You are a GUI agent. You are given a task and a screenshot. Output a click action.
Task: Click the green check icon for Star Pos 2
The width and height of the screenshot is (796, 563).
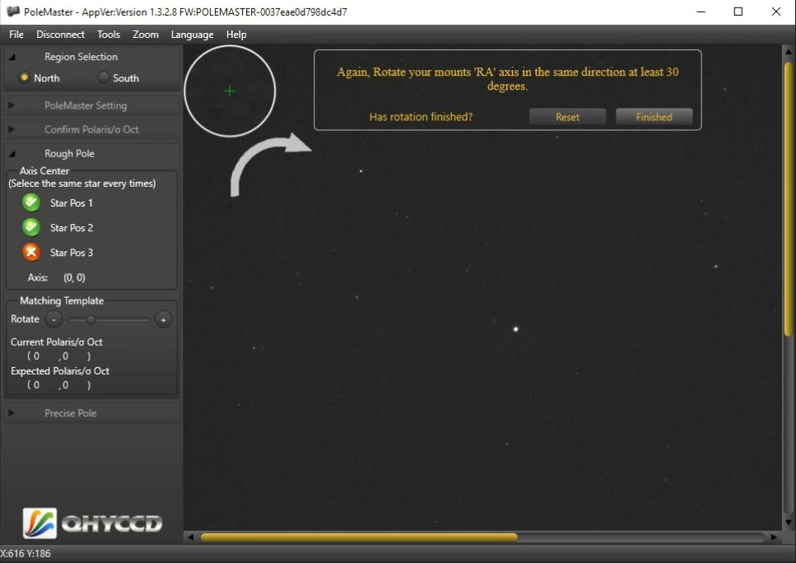(x=31, y=227)
